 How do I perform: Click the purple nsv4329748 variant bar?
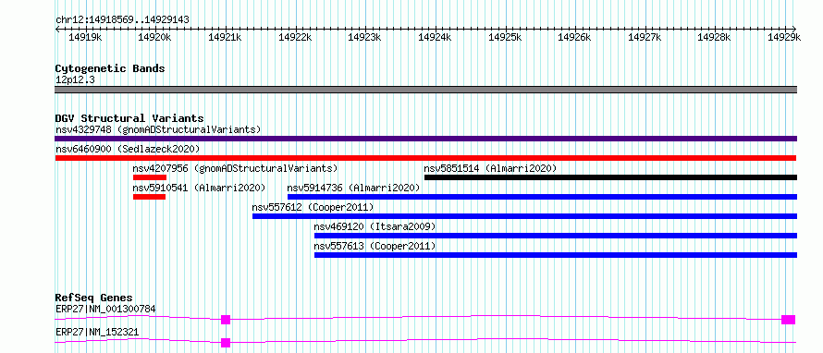(x=425, y=139)
